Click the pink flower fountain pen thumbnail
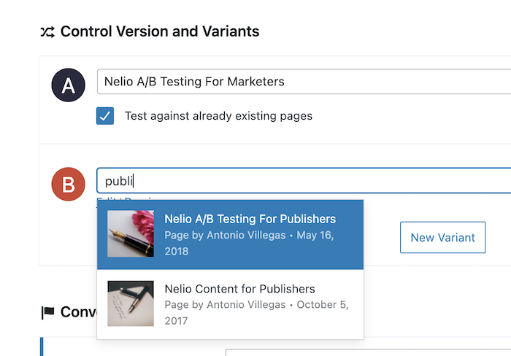The width and height of the screenshot is (511, 356). [x=131, y=233]
